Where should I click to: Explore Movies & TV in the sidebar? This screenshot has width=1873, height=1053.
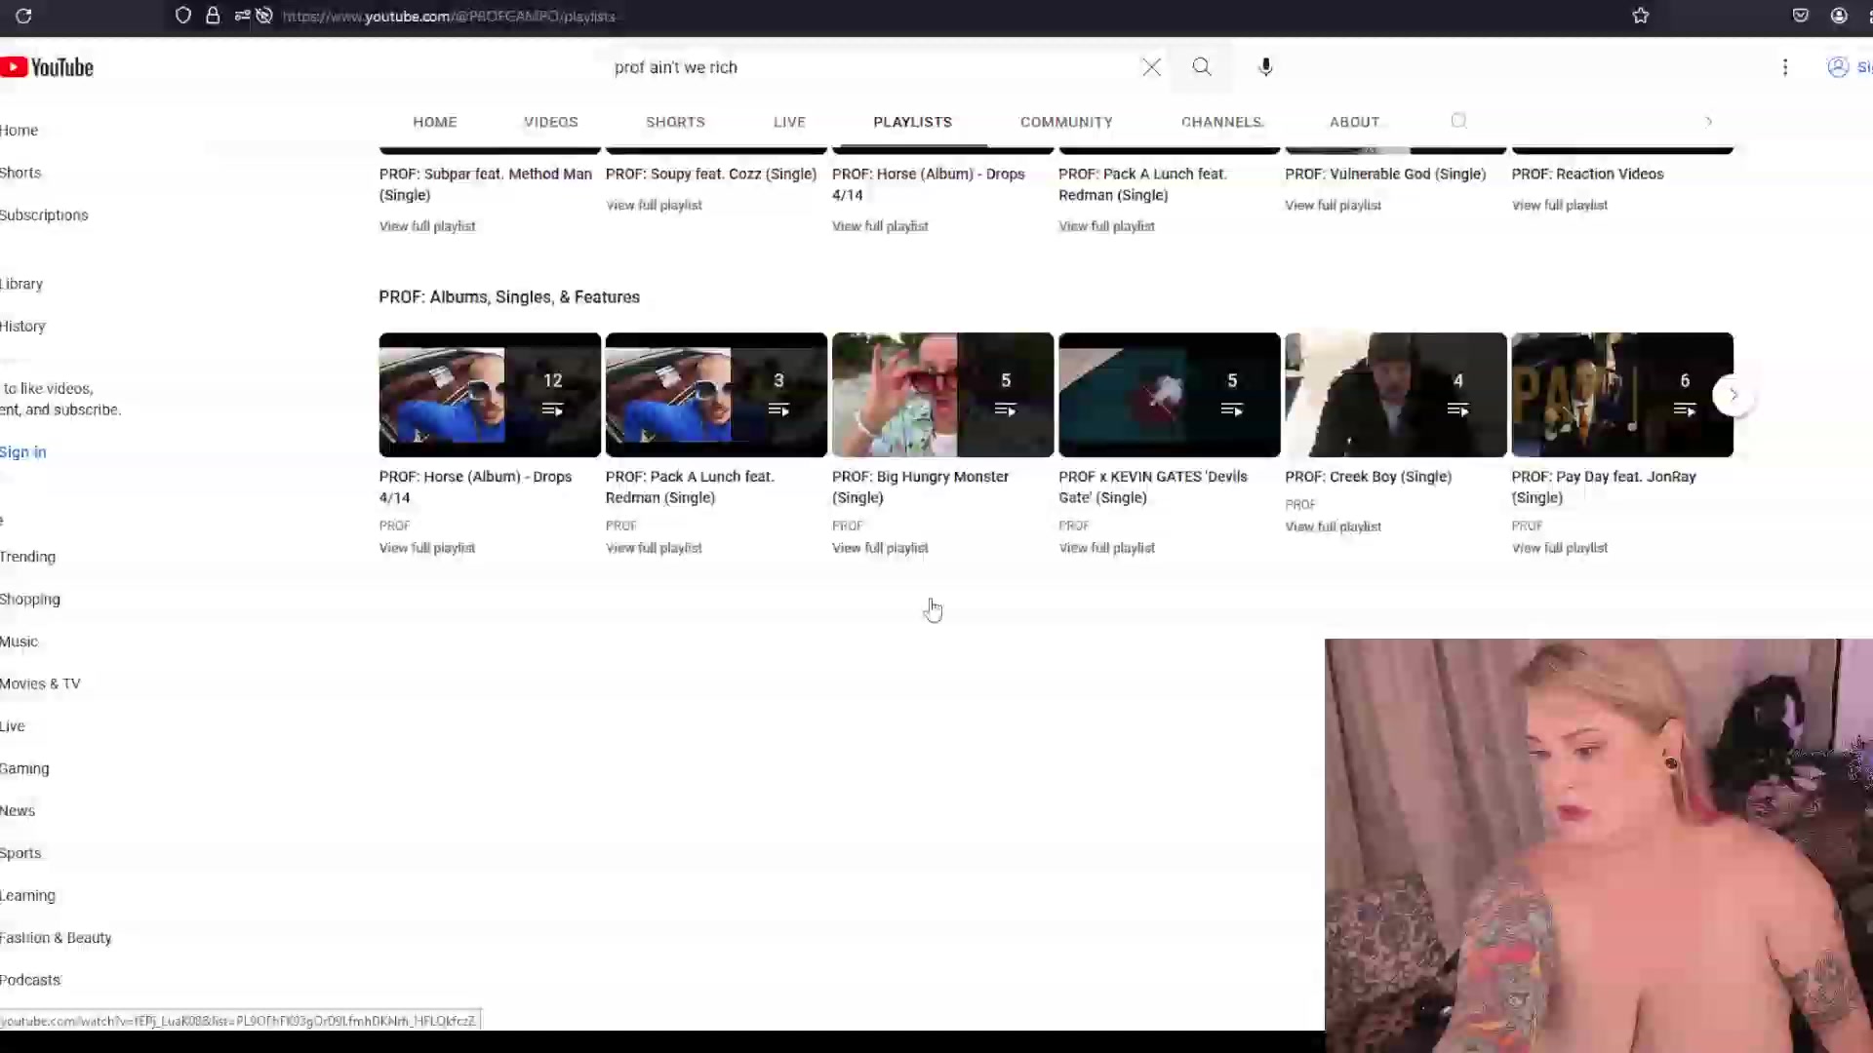click(x=40, y=684)
